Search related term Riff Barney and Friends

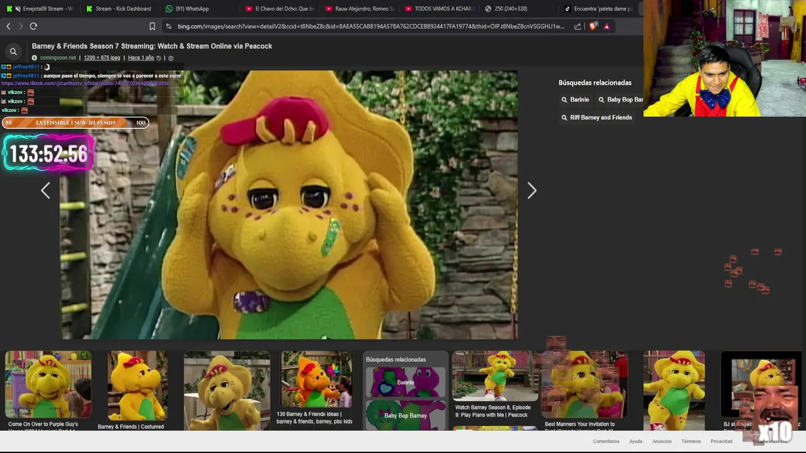tap(596, 118)
